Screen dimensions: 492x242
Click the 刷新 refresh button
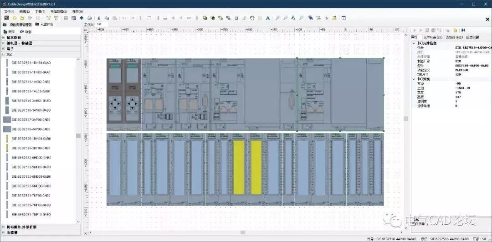click(26, 32)
